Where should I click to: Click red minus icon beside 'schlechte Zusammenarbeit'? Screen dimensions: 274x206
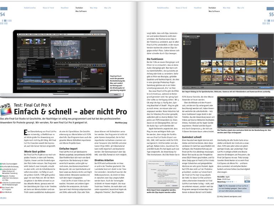tap(1, 182)
